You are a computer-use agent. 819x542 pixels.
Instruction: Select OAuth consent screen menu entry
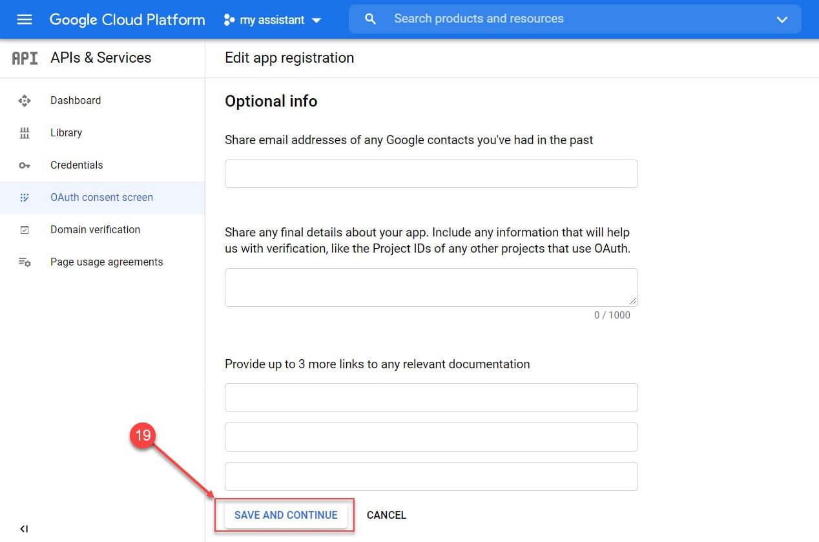101,197
